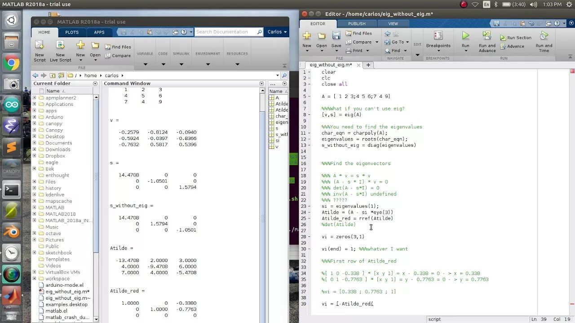Click search icon in documentation search box
The width and height of the screenshot is (575, 323).
(x=259, y=32)
